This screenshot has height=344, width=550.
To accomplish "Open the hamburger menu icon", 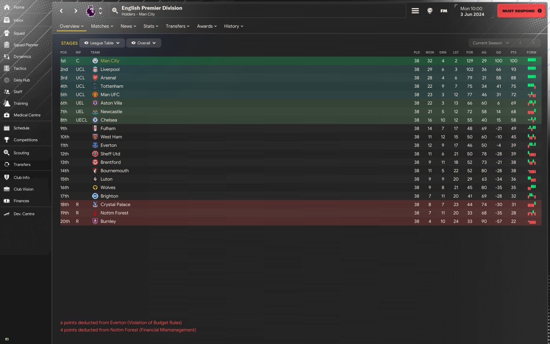I will coord(415,11).
